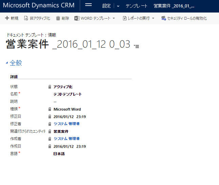Screen dimensions: 219x185
Task: Open the レポートの実行 dropdown arrow
Action: [153, 18]
